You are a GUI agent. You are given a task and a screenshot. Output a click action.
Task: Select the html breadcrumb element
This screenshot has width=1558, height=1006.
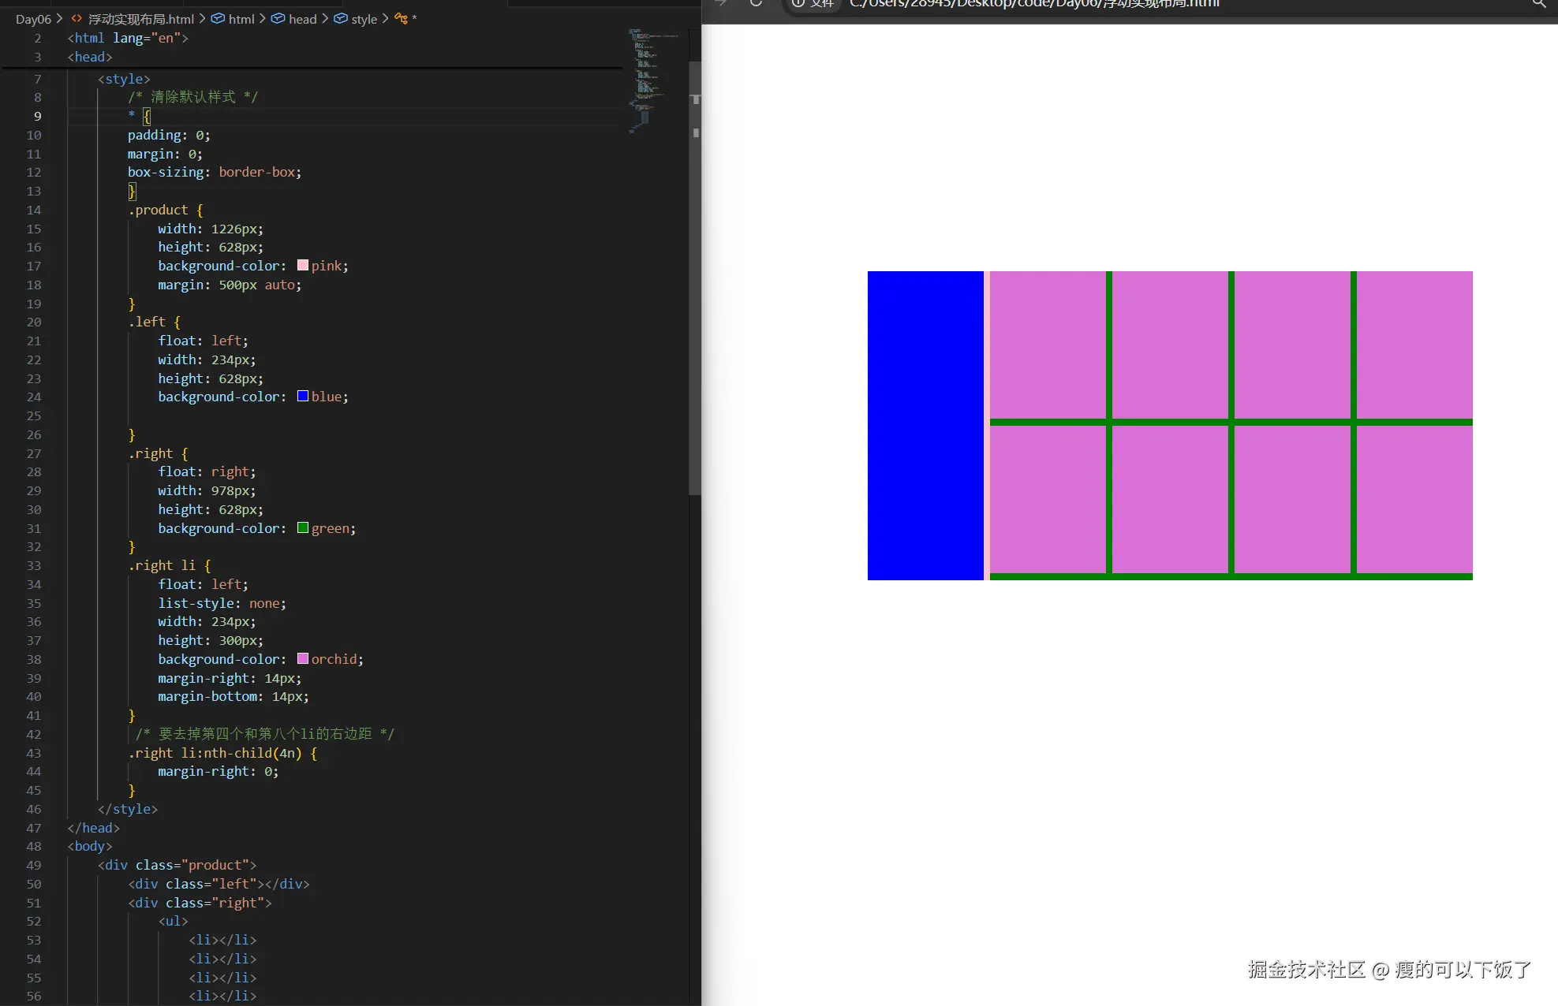241,19
